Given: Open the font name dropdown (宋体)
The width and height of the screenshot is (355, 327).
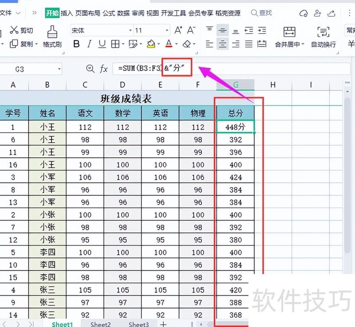Looking at the screenshot, I should pos(130,31).
